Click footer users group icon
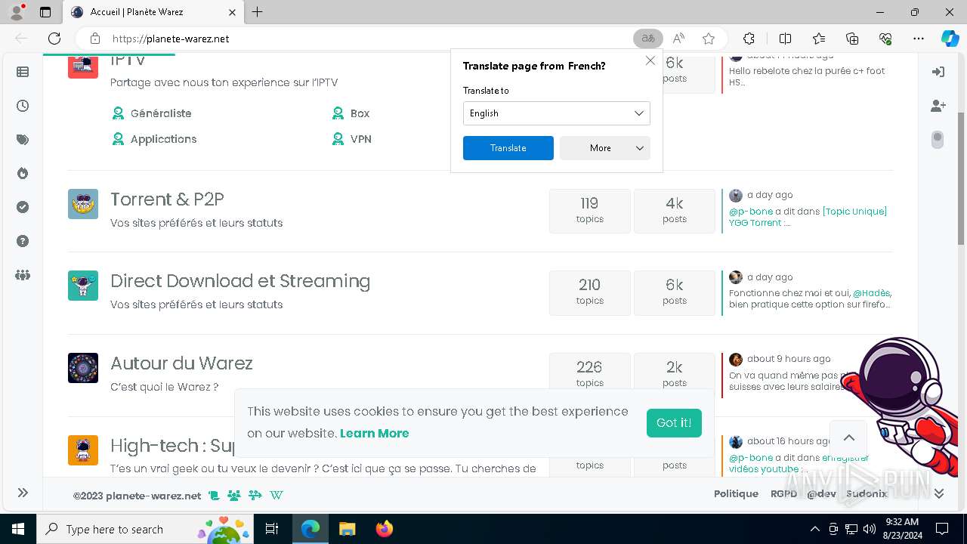Screen dimensions: 967x544 (234, 496)
